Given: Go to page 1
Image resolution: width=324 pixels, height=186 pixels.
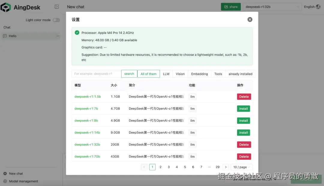Looking at the screenshot, I should coord(152,167).
